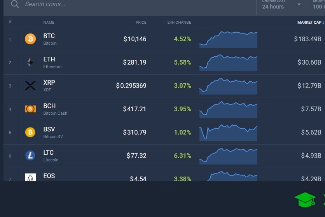The width and height of the screenshot is (325, 217).
Task: Open the EOS coin name link
Action: (x=49, y=176)
